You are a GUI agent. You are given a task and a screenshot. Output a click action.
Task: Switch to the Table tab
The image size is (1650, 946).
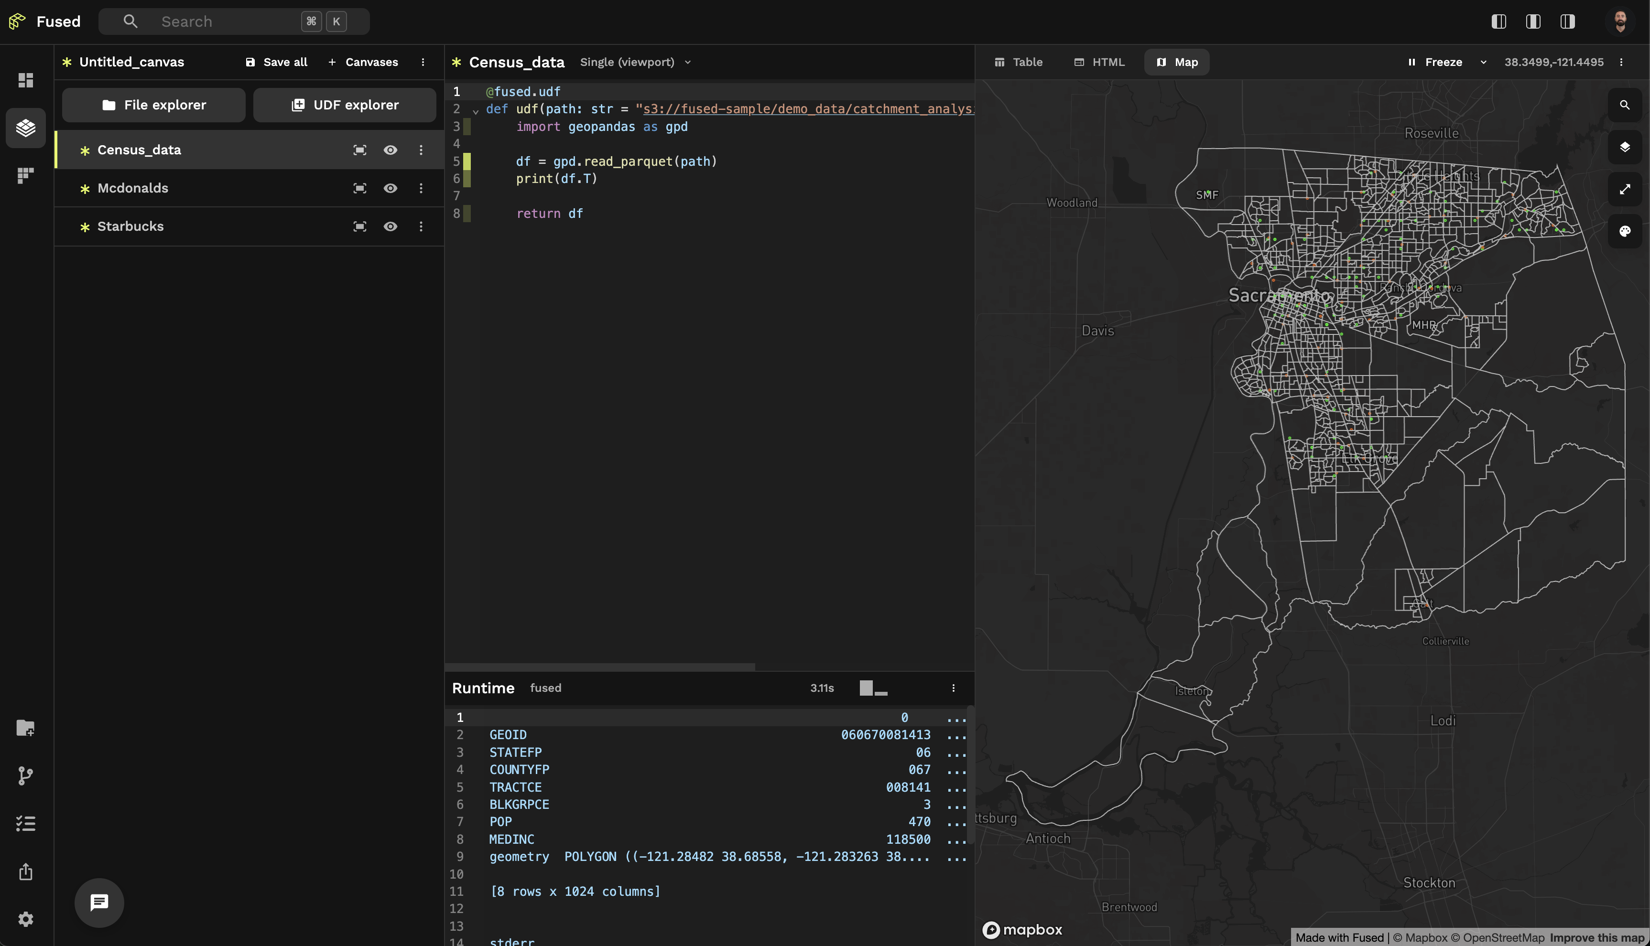click(x=1018, y=63)
